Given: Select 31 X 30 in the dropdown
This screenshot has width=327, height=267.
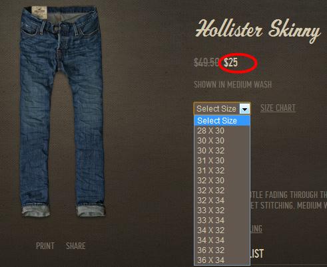Looking at the screenshot, I should coord(222,161).
